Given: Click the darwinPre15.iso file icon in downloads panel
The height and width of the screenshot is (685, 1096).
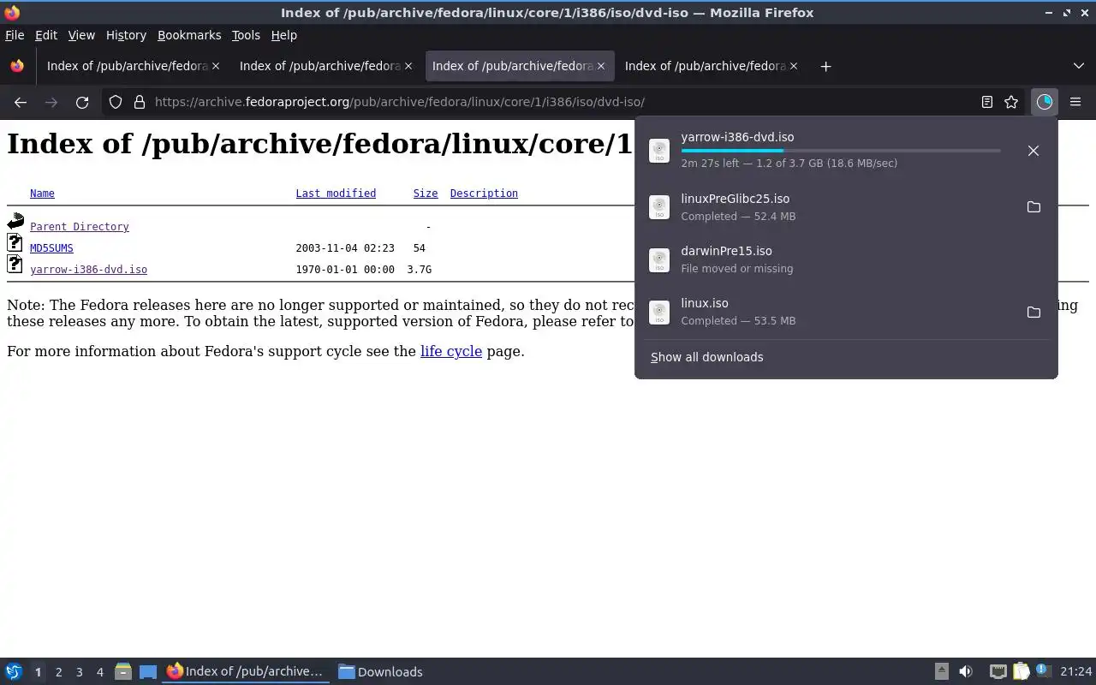Looking at the screenshot, I should [x=659, y=259].
